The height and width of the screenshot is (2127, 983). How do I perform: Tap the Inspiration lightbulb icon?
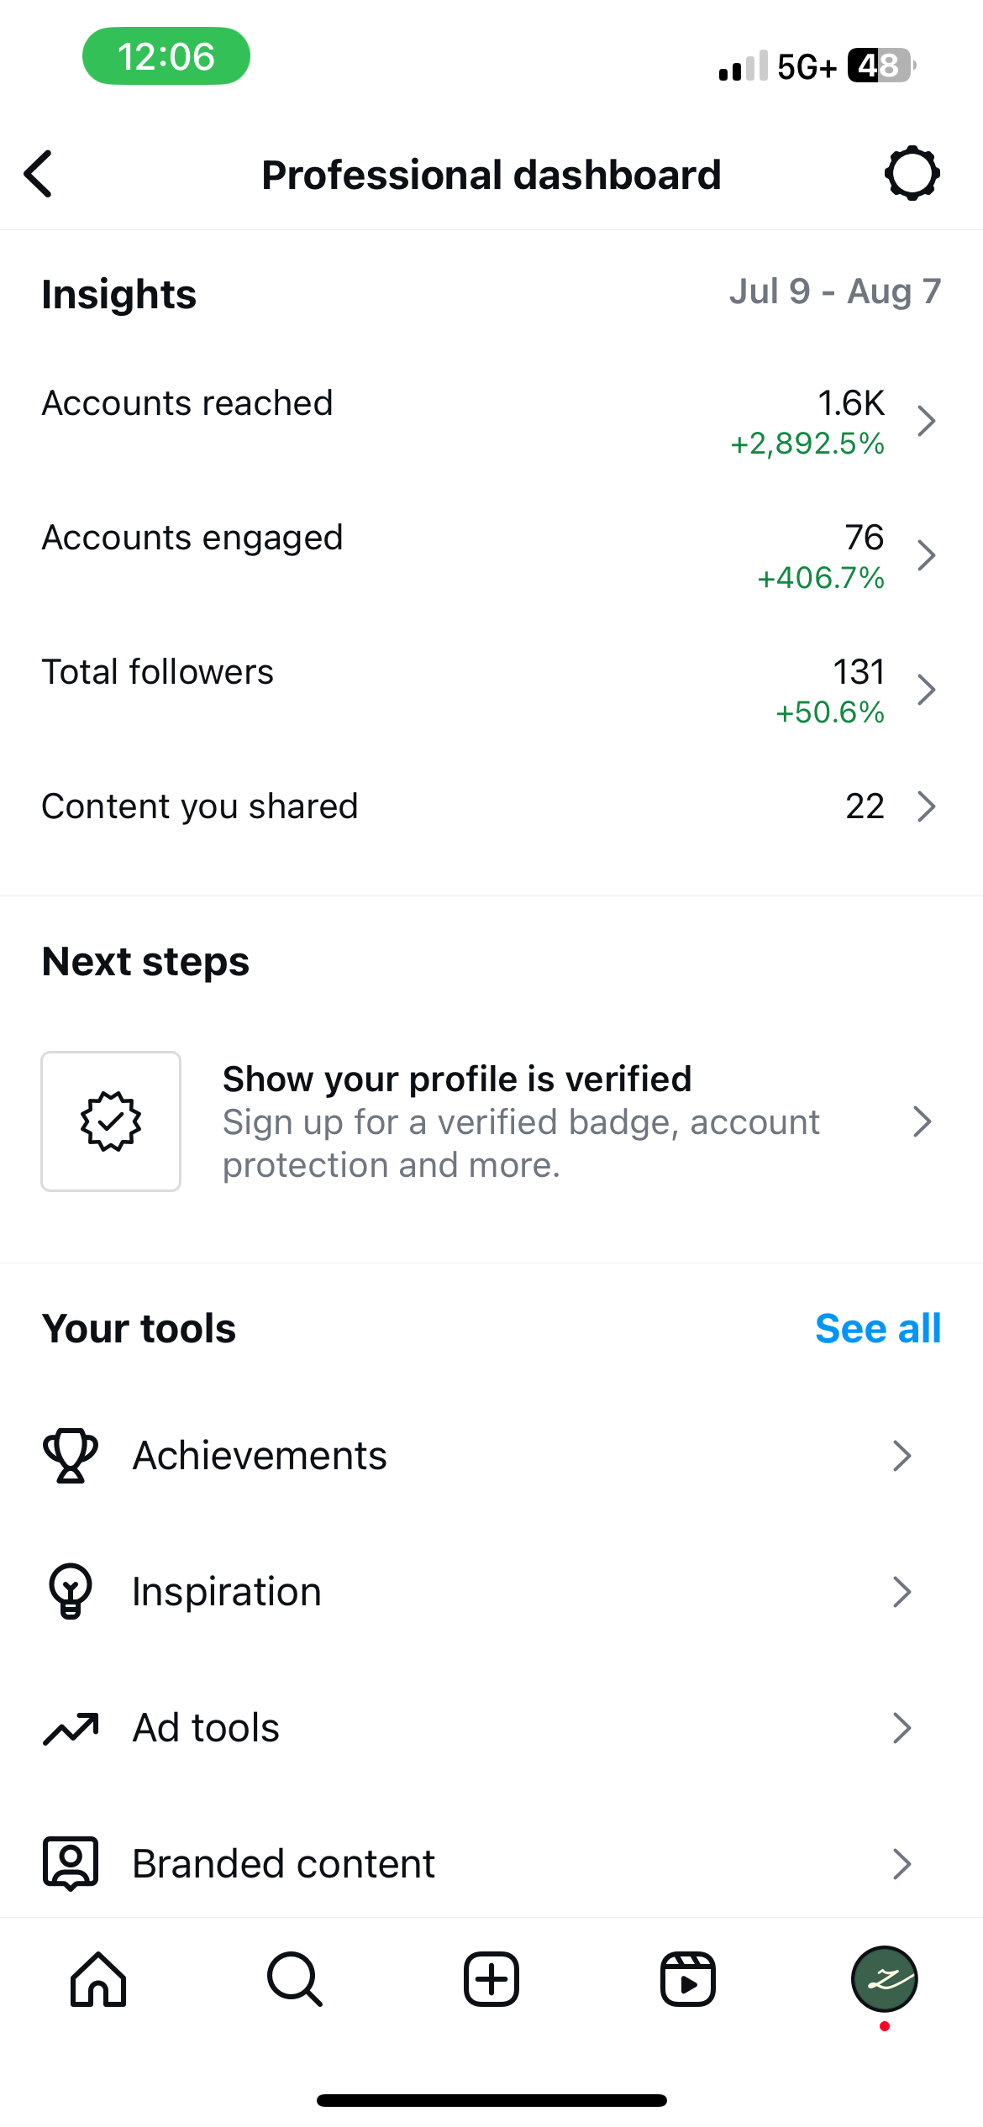71,1591
